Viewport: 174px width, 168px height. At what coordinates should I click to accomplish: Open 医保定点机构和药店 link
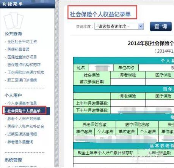tap(24, 65)
